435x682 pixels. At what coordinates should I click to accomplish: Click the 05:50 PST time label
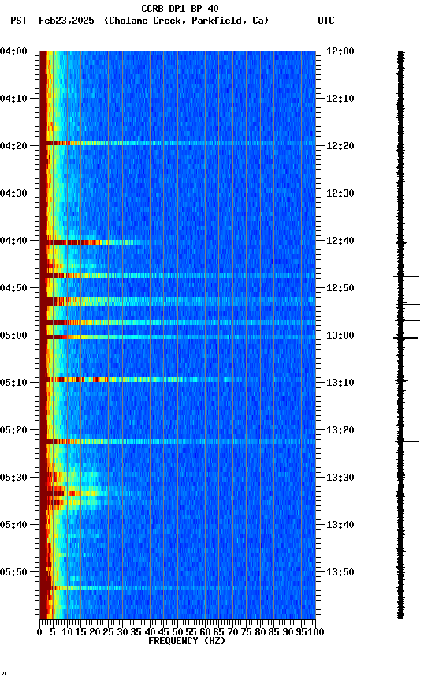13,573
